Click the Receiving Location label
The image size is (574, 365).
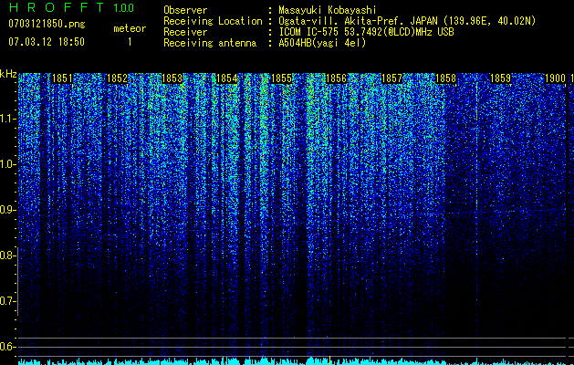pyautogui.click(x=213, y=21)
